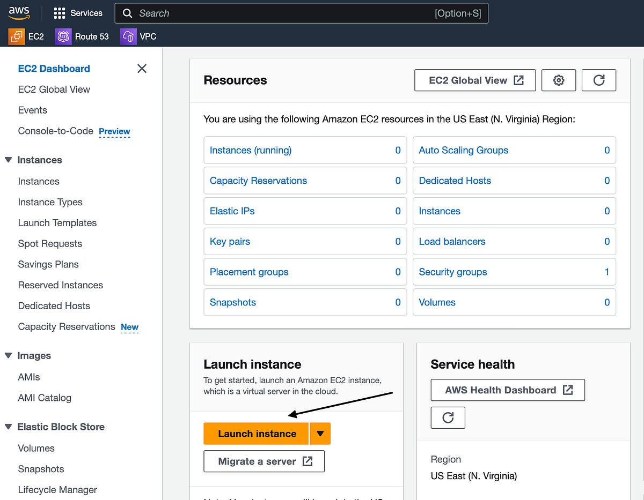
Task: Refresh the Resources panel
Action: [x=599, y=80]
